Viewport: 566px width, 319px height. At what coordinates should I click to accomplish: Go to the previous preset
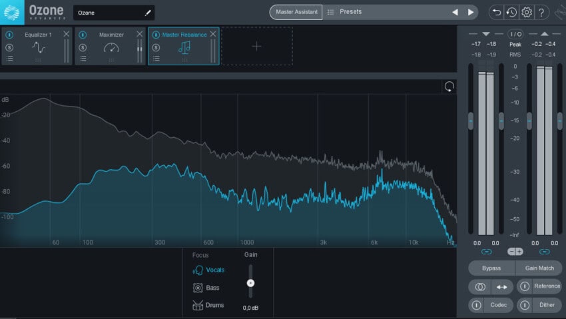coord(455,12)
